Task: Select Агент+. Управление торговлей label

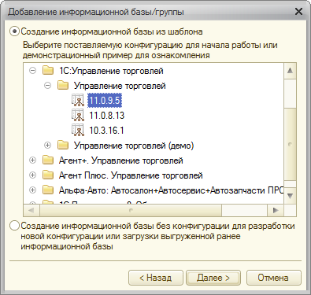Action: point(120,160)
